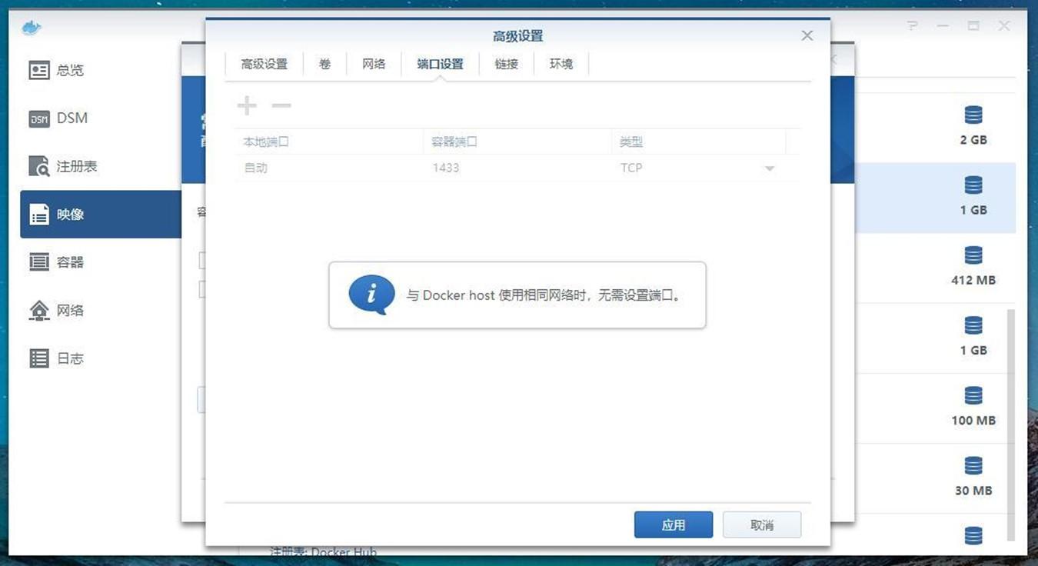
Task: Select the 链接 links tab
Action: coord(506,64)
